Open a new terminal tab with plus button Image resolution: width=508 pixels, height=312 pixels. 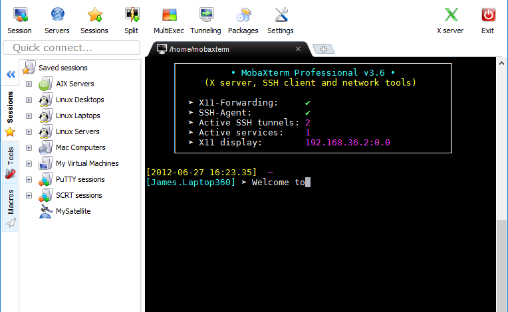coord(323,49)
